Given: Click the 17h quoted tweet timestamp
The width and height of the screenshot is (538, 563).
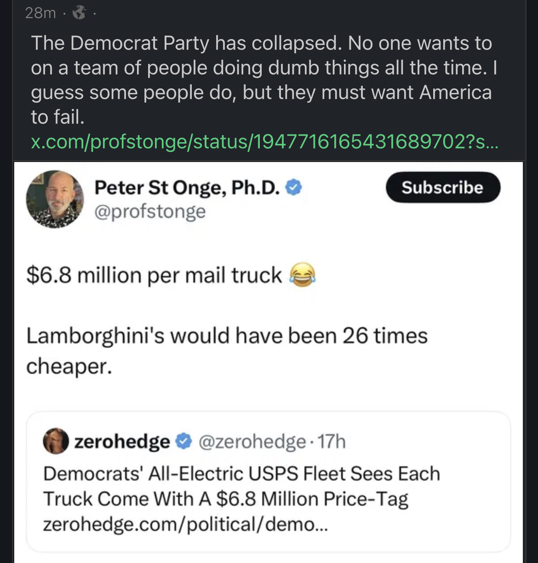Looking at the screenshot, I should tap(332, 441).
